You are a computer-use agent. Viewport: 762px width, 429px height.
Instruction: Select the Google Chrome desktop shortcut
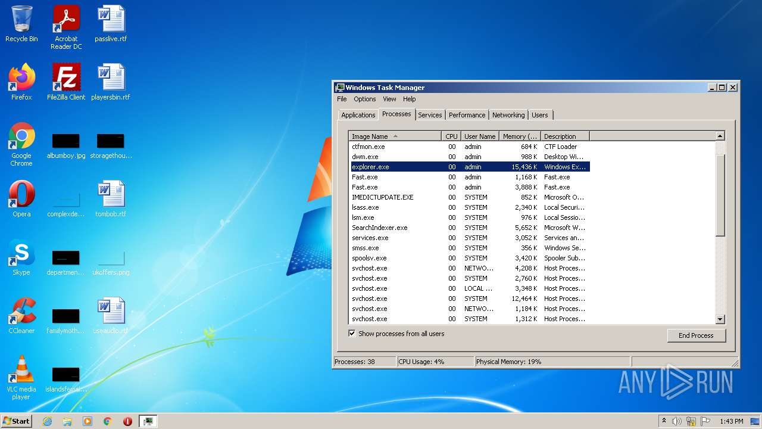pyautogui.click(x=21, y=145)
